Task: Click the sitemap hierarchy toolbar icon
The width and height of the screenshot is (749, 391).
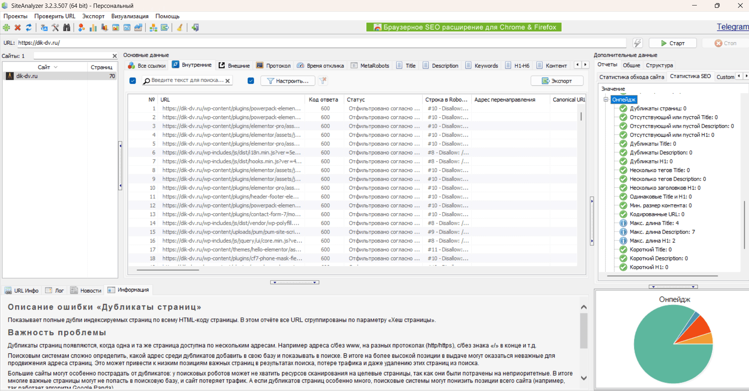Action: [153, 27]
